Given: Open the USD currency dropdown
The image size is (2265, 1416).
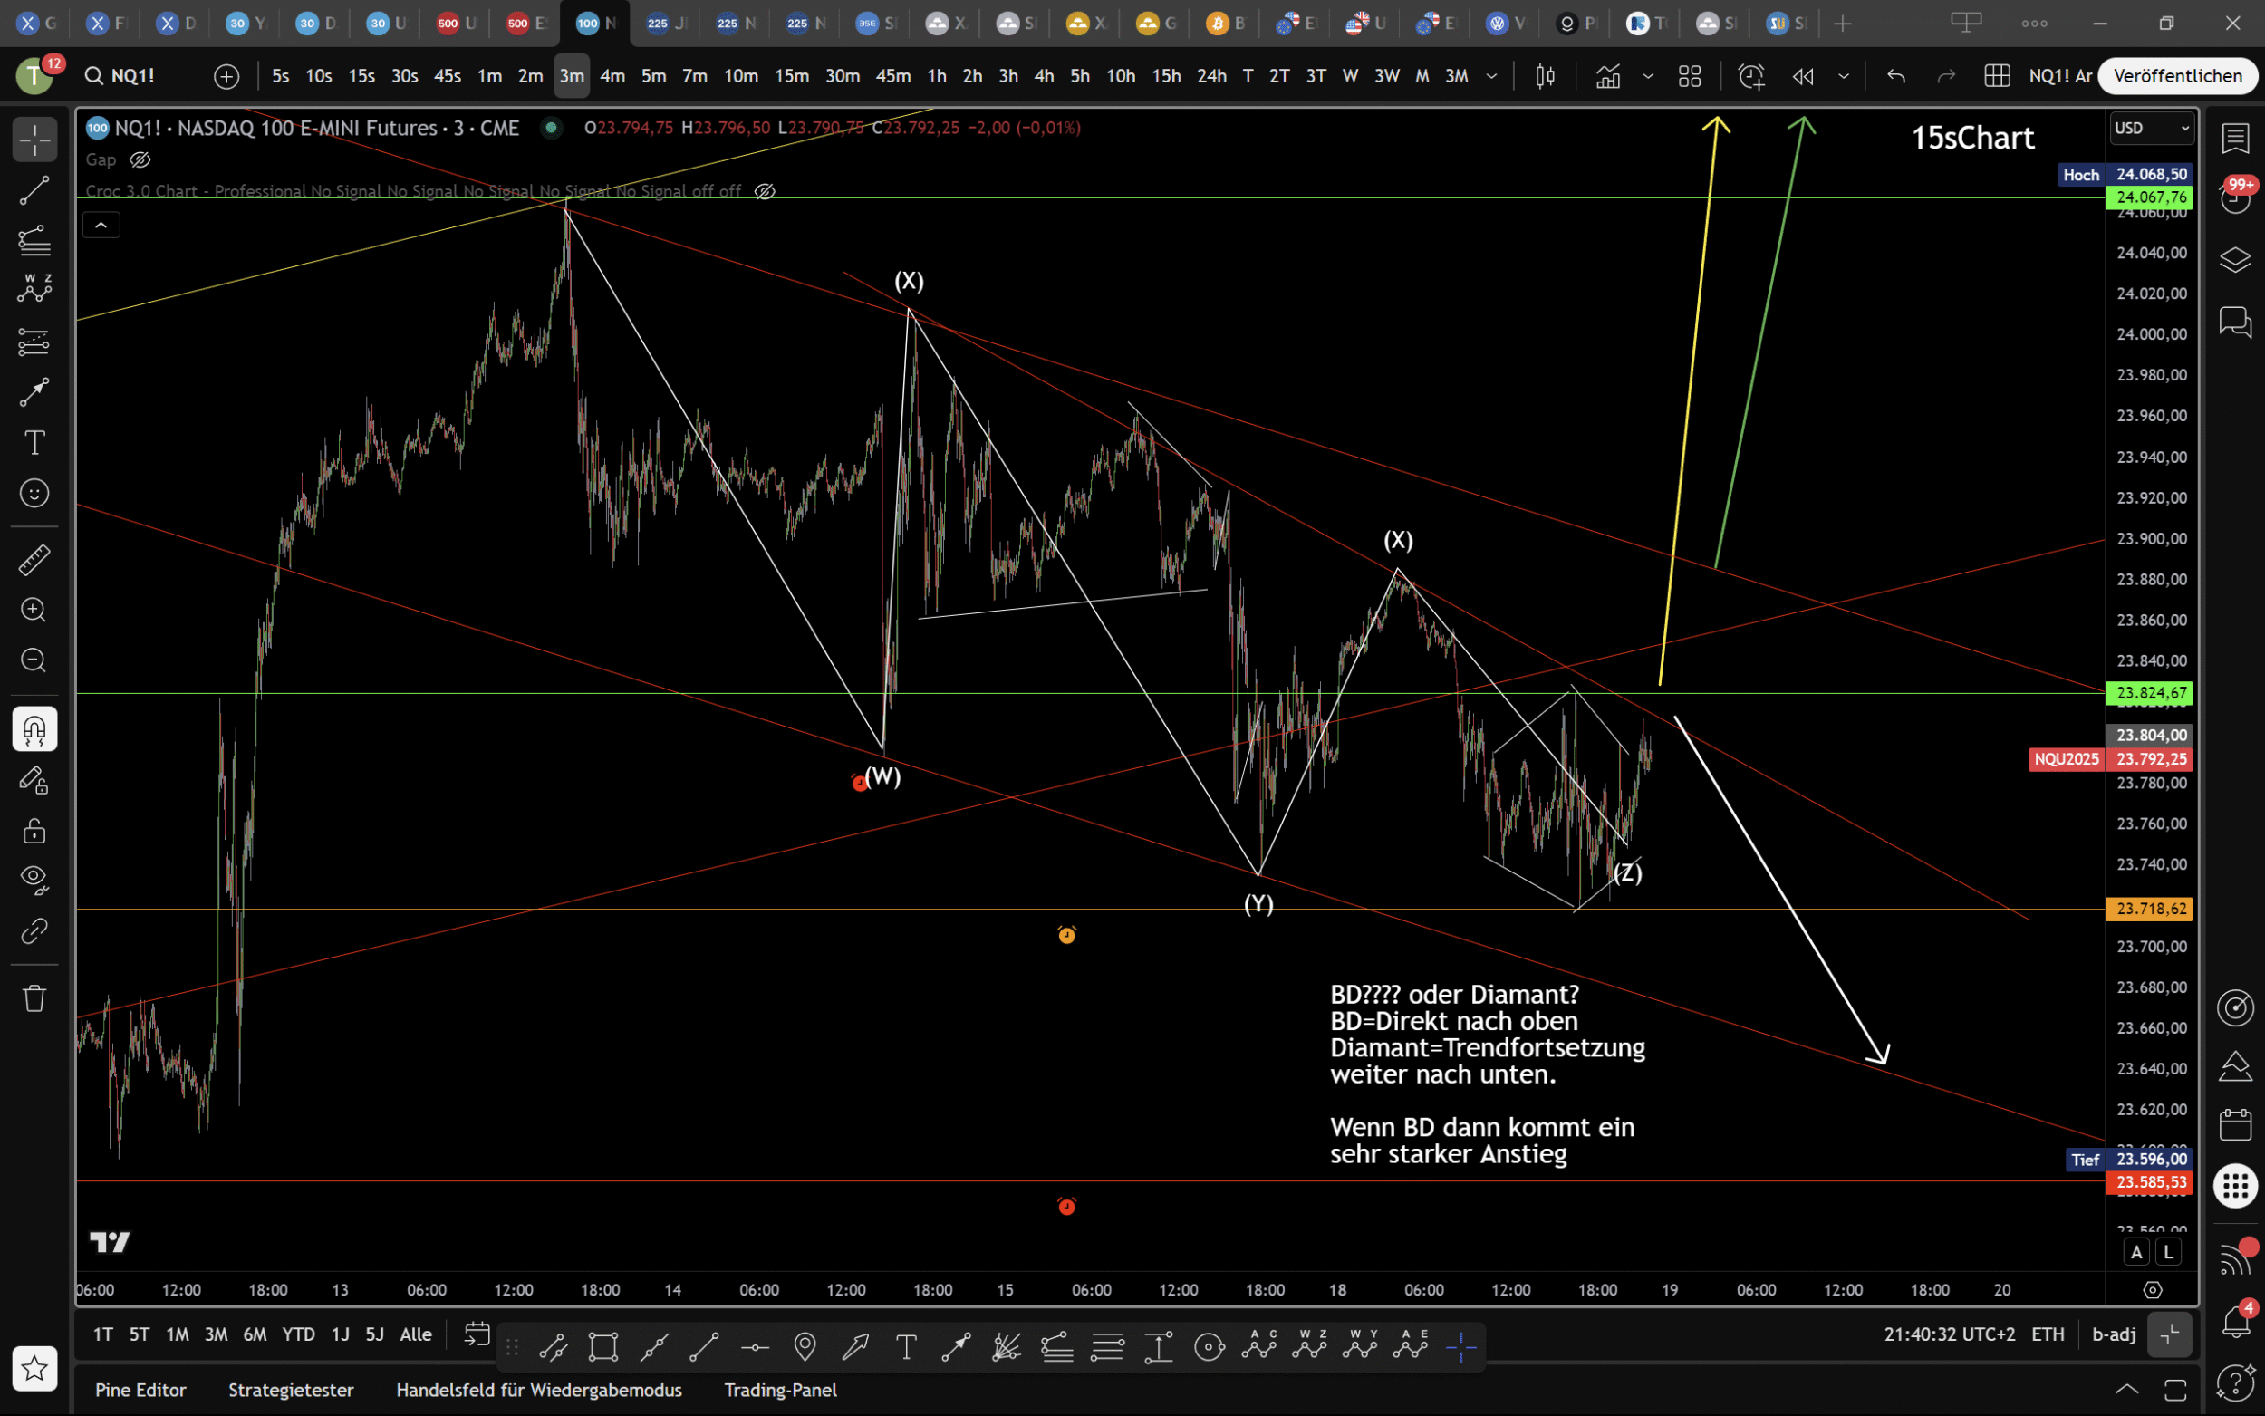Looking at the screenshot, I should [x=2151, y=129].
